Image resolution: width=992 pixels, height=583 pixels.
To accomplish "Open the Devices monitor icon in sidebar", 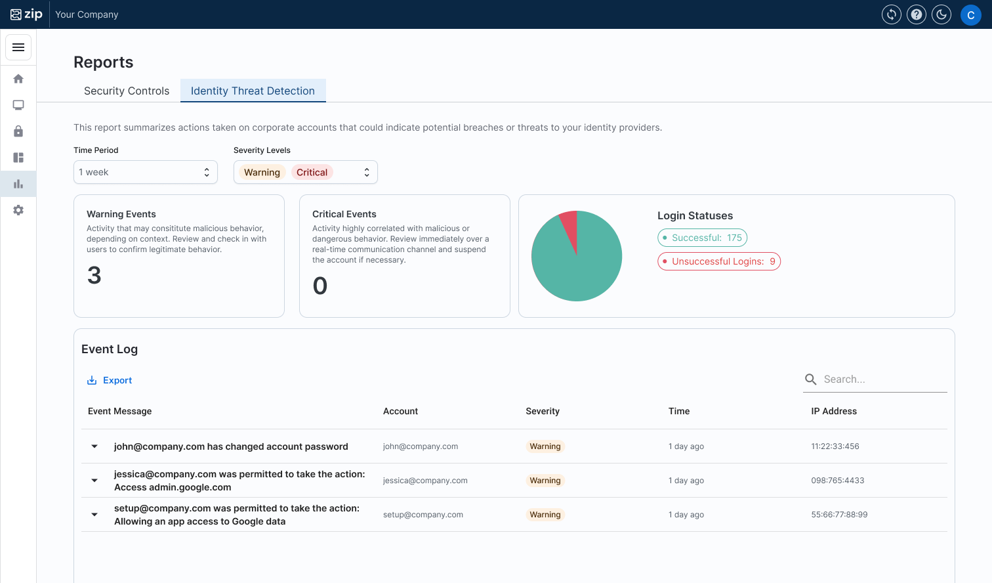I will point(18,105).
